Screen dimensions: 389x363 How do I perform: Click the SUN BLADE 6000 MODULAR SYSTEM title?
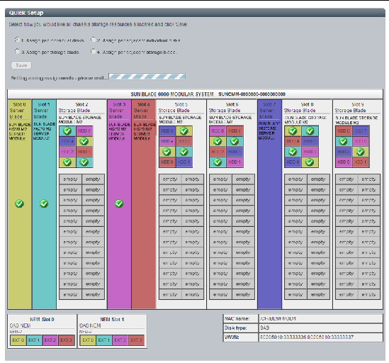coord(172,94)
